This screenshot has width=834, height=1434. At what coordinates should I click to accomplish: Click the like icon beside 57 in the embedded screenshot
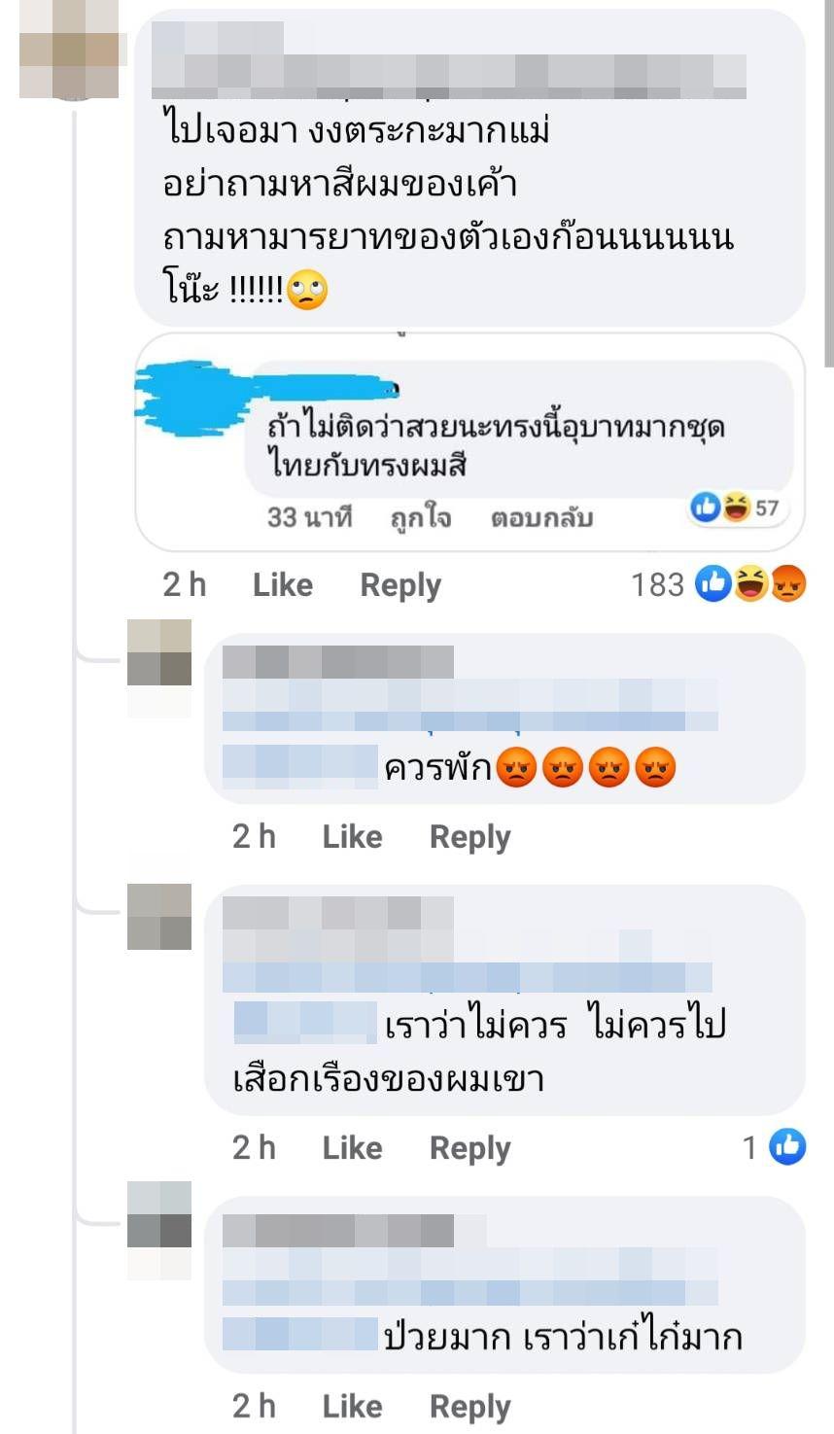click(705, 507)
